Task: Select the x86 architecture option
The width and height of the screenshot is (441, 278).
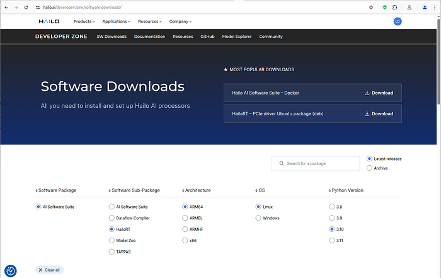Action: (185, 240)
